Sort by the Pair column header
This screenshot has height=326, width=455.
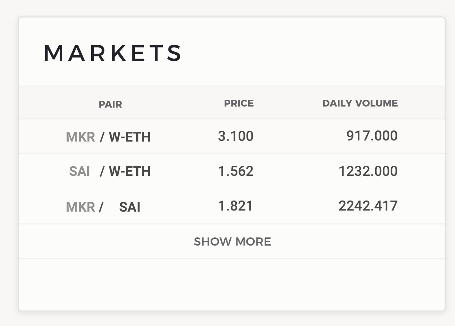tap(110, 104)
